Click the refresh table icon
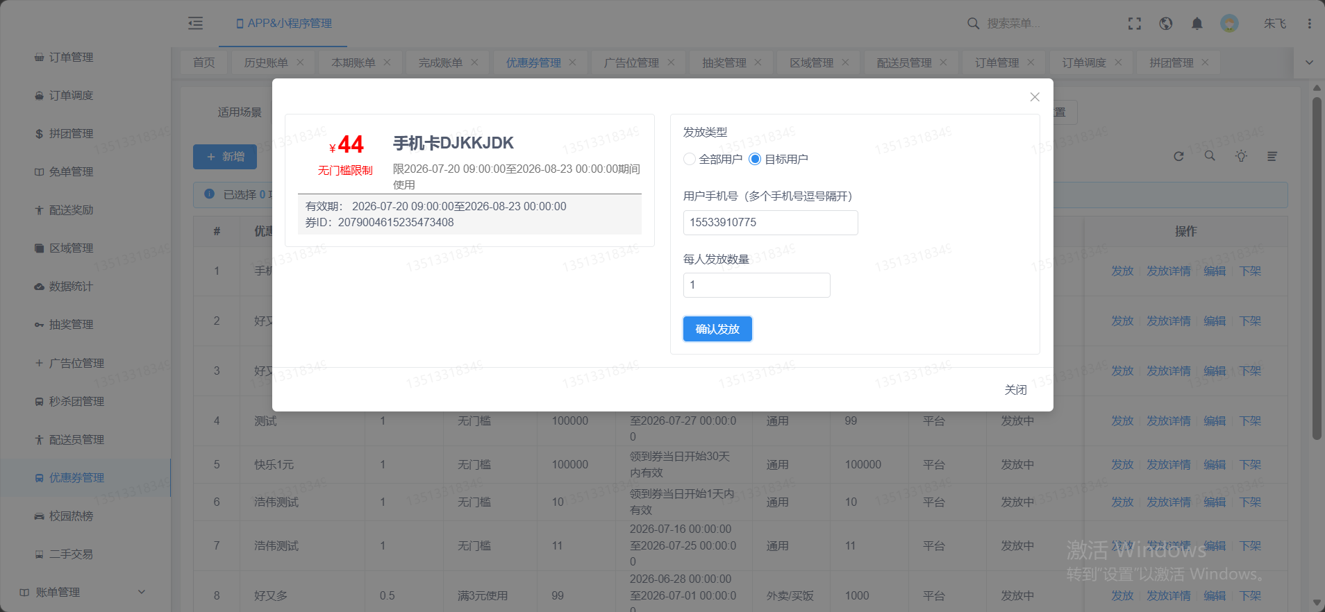The height and width of the screenshot is (612, 1325). click(x=1178, y=156)
